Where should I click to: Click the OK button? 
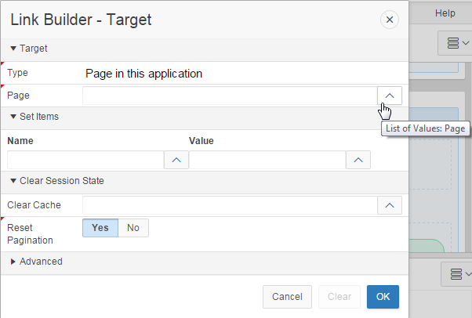point(383,297)
